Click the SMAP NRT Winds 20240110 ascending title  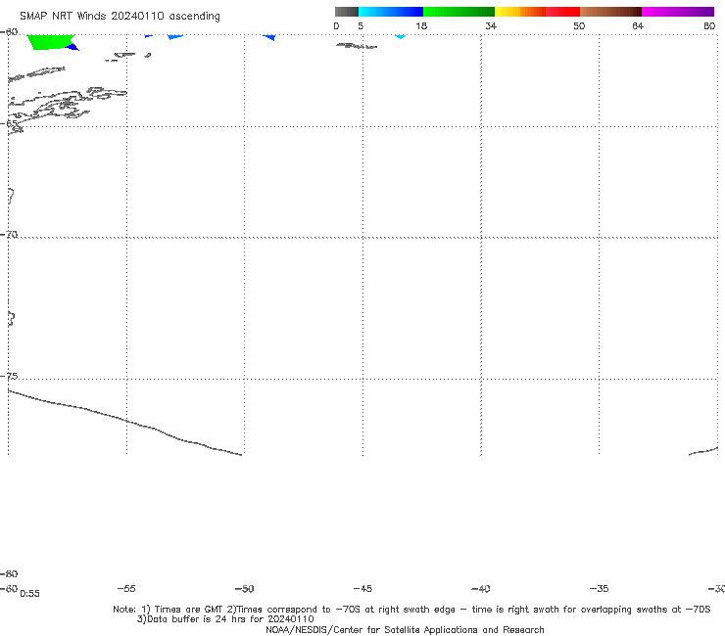pyautogui.click(x=120, y=16)
